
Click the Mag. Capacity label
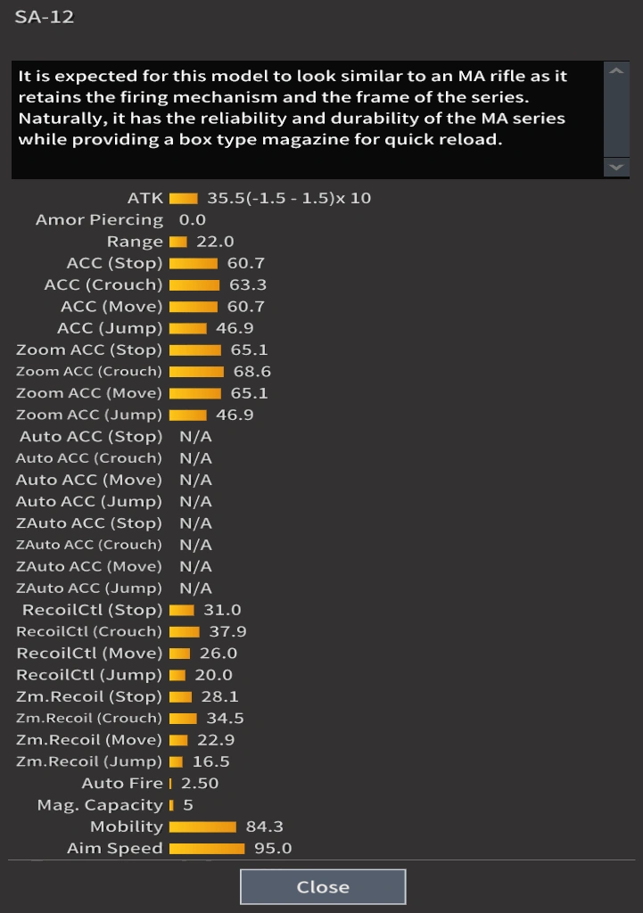coord(100,805)
